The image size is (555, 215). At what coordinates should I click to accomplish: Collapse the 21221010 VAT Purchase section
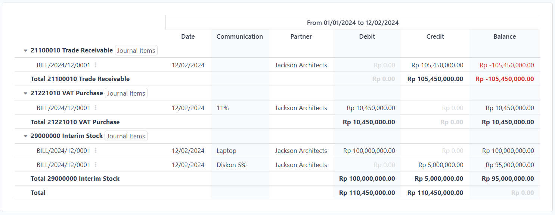tap(25, 93)
